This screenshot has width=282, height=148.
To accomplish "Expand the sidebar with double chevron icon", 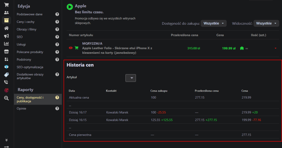I will coord(6,140).
